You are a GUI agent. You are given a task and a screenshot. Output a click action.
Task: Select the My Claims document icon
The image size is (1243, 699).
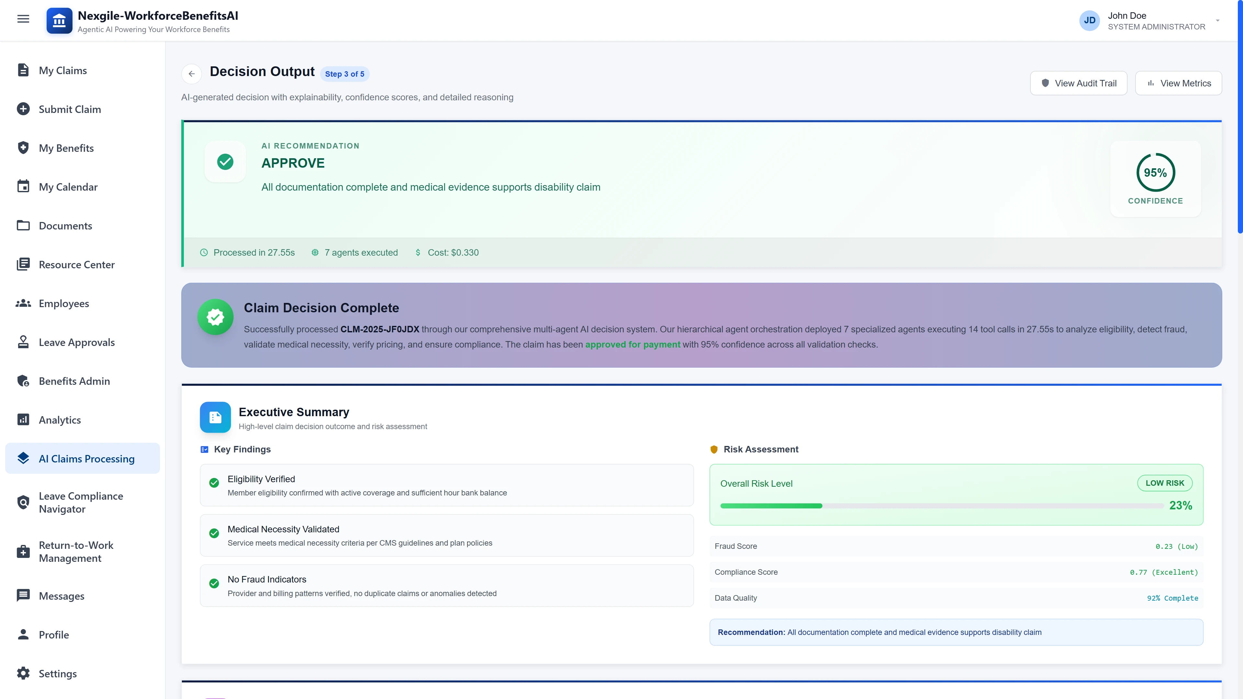23,70
